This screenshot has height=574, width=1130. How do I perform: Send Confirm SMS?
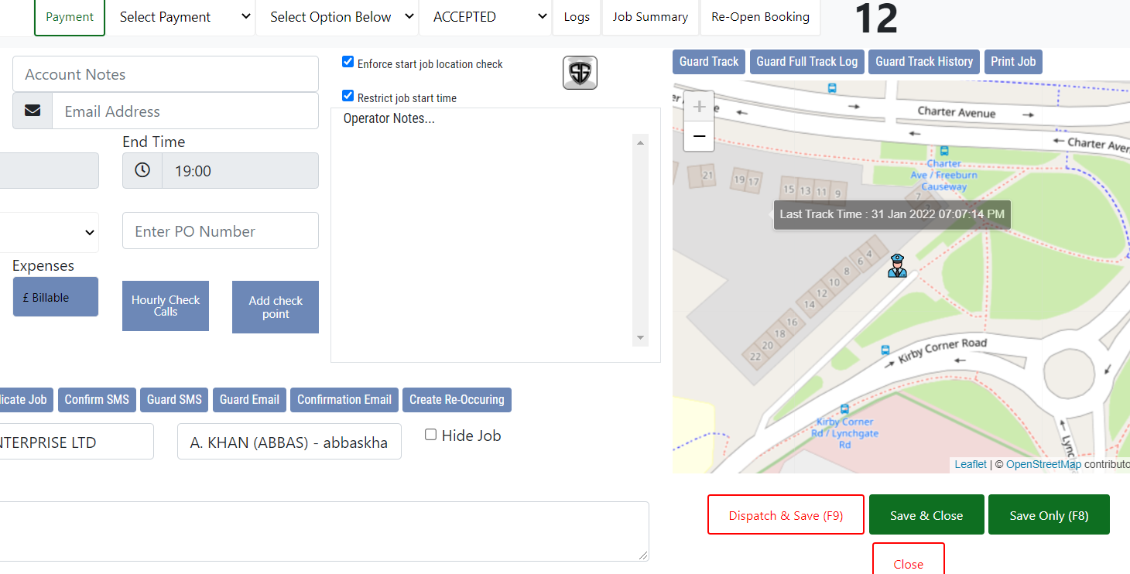tap(97, 400)
